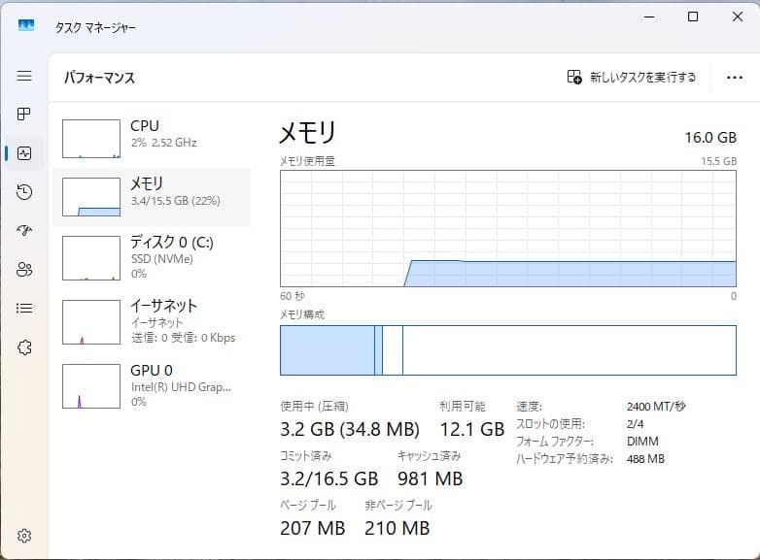Click the DIMM form factor value
The width and height of the screenshot is (760, 560).
tap(642, 442)
